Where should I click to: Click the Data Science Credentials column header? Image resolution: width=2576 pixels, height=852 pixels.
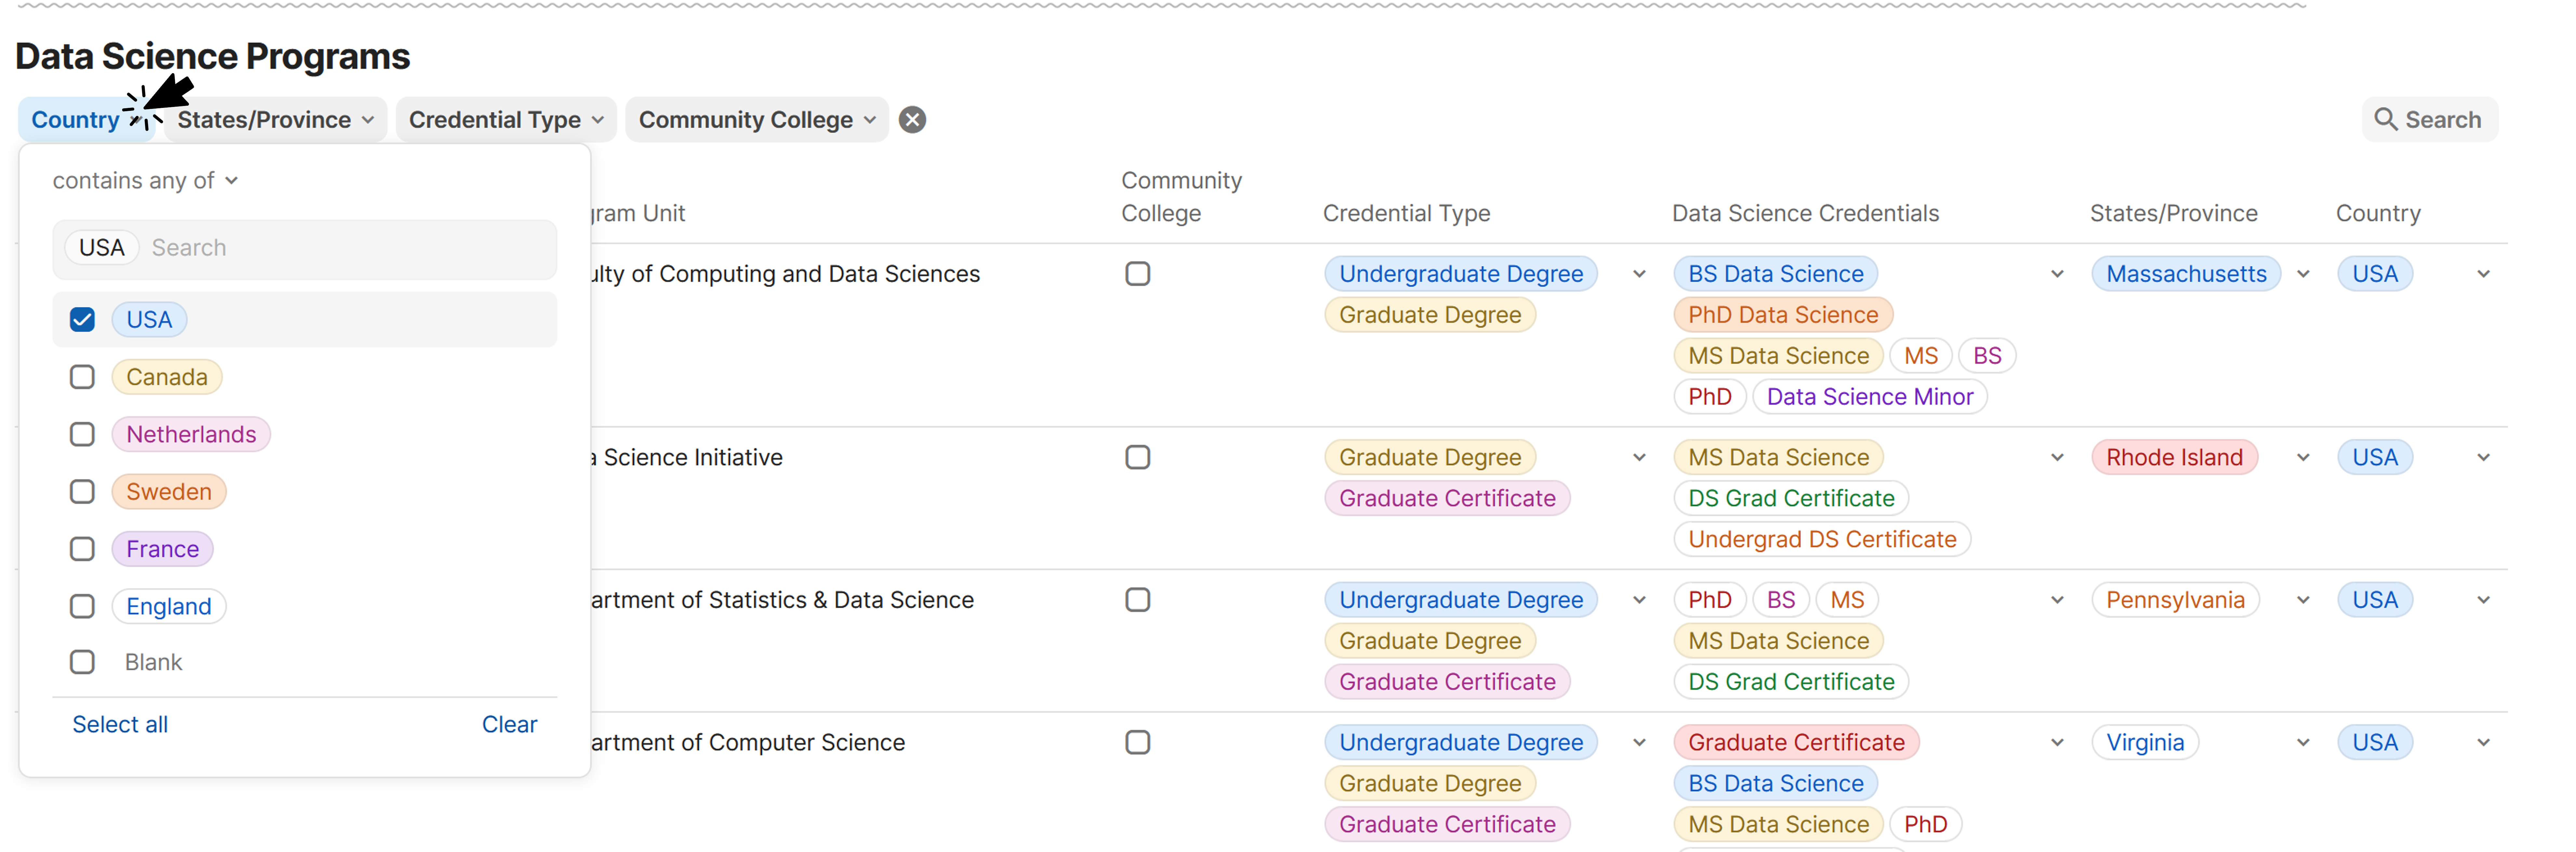tap(1805, 213)
